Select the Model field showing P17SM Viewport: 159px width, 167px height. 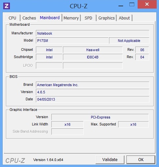click(72, 41)
